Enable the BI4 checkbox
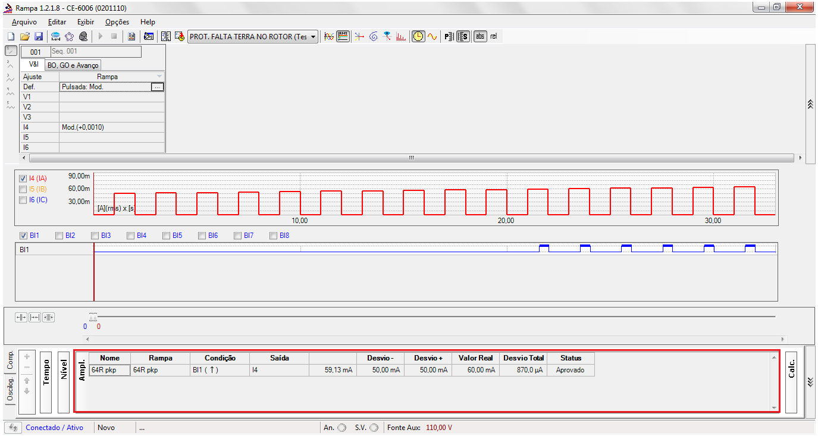818x436 pixels. [x=130, y=236]
